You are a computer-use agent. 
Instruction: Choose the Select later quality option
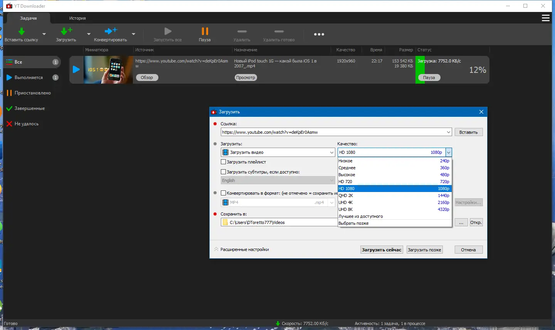click(x=395, y=223)
